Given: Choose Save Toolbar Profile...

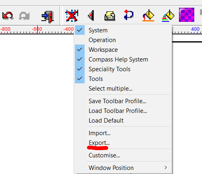Looking at the screenshot, I should [x=123, y=101].
